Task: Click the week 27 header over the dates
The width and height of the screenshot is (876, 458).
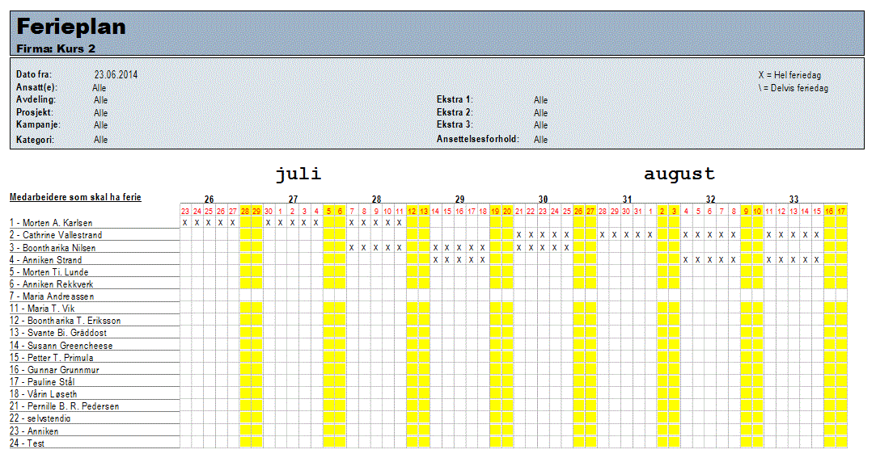Action: (294, 200)
